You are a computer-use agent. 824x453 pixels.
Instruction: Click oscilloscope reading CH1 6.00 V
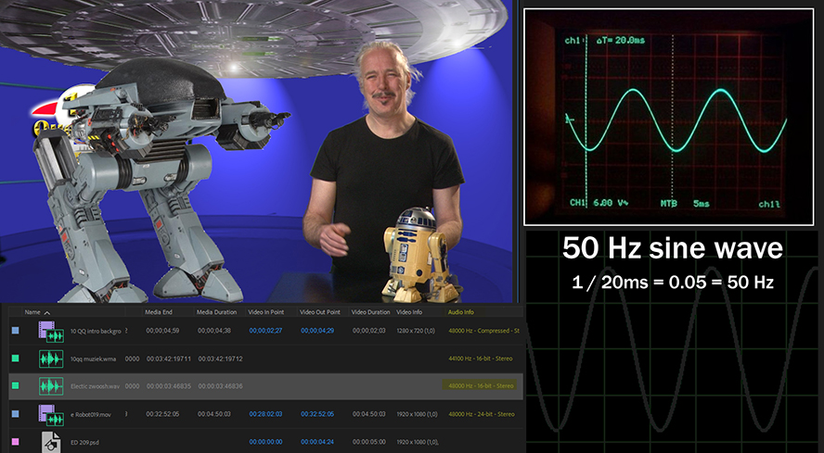[599, 203]
